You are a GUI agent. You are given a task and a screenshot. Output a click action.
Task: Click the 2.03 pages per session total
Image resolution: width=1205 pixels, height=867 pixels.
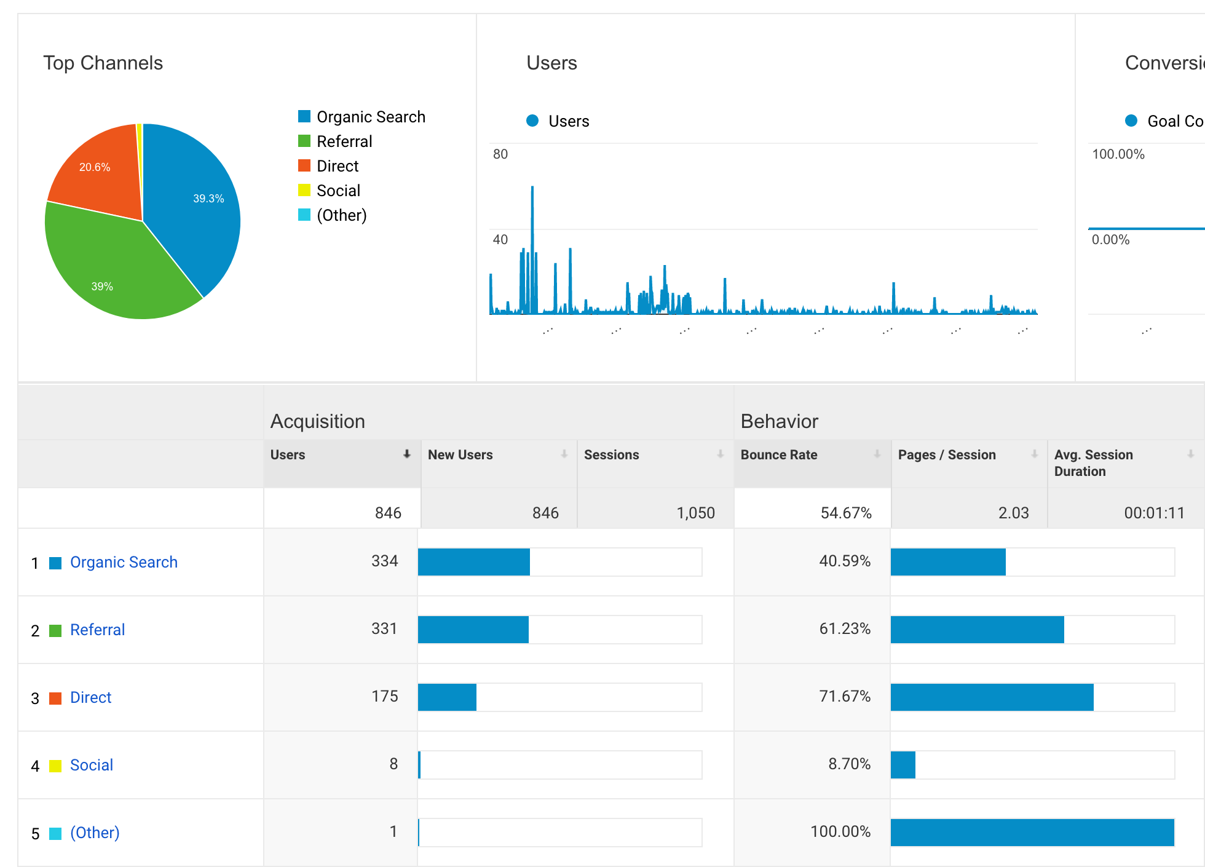pos(1013,513)
